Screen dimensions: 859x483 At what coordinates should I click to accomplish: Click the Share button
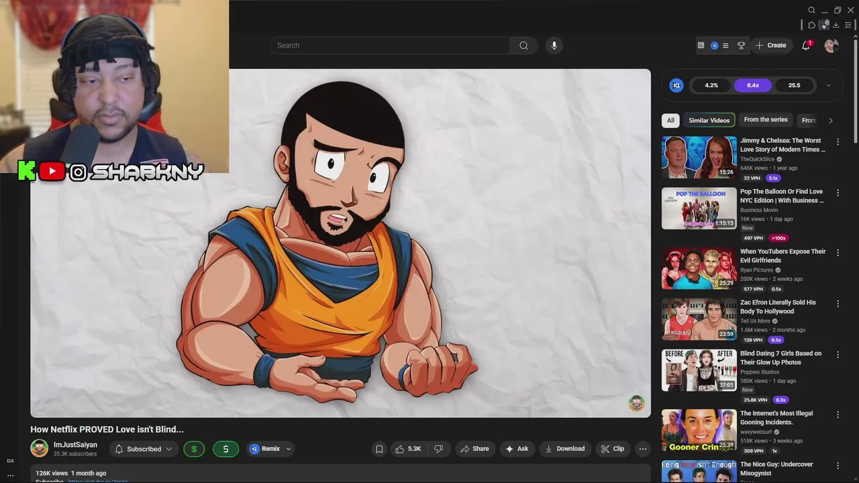pyautogui.click(x=474, y=449)
